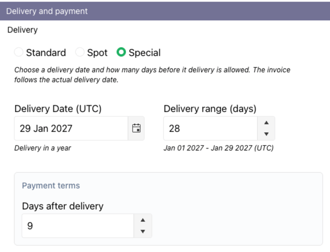
Task: Open the Delivery Date calendar picker icon
Action: pos(136,129)
